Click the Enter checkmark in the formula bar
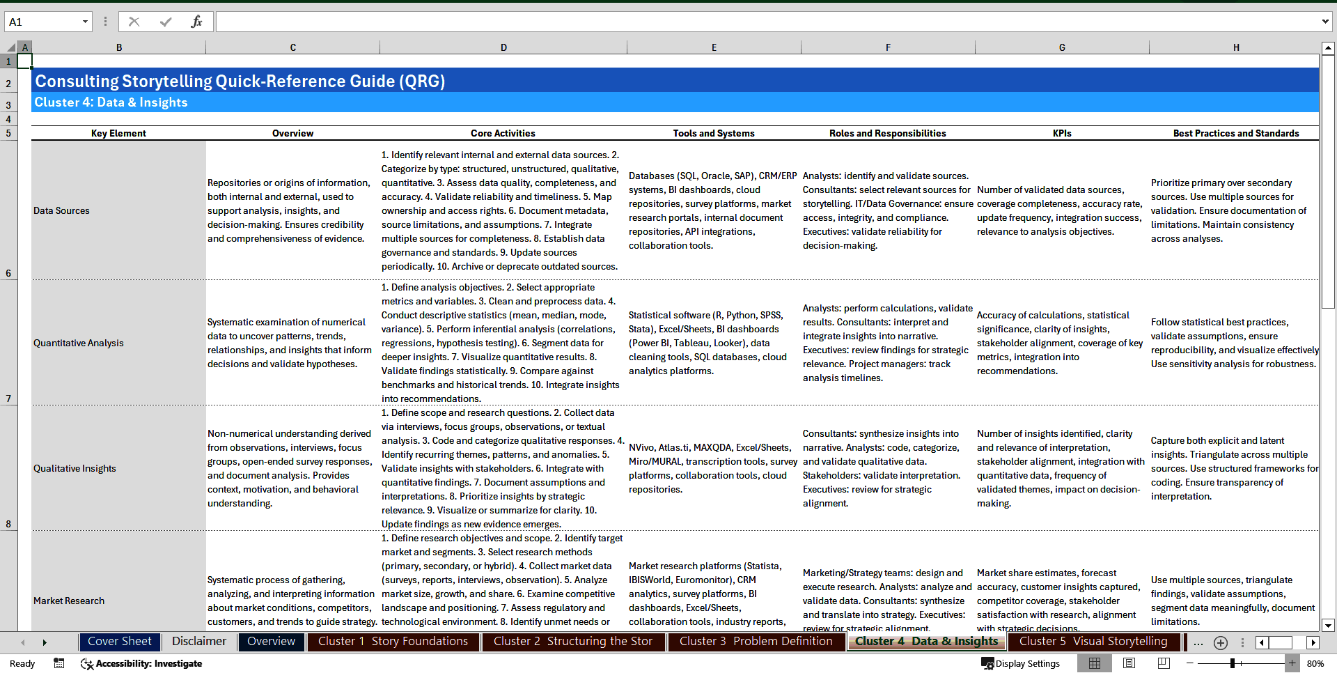The width and height of the screenshot is (1337, 673). coord(165,21)
